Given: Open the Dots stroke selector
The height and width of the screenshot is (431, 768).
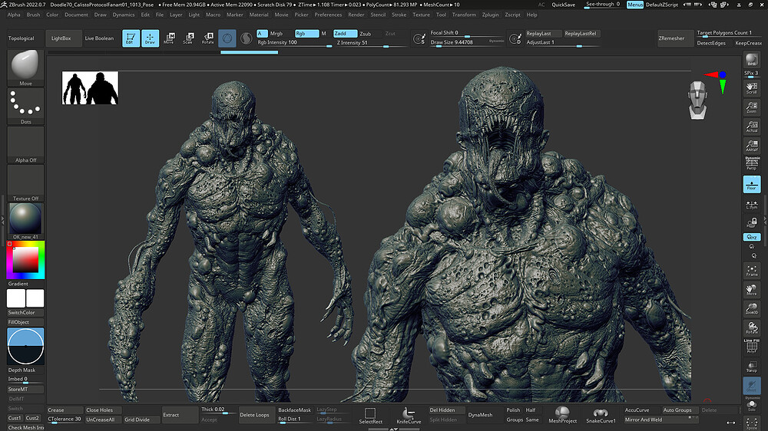Looking at the screenshot, I should 25,106.
